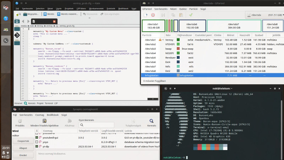The image size is (284, 160).
Task: Select the /dev/sda1 block in partition map
Action: click(x=154, y=26)
